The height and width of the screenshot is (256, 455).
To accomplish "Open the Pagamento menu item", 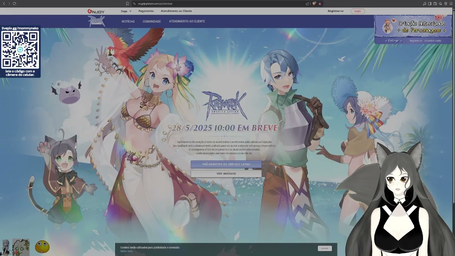I will click(x=146, y=11).
